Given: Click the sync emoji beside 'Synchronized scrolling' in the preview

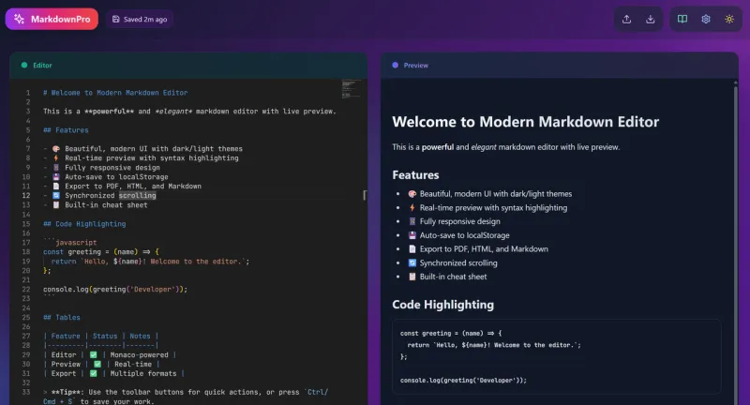Looking at the screenshot, I should click(x=412, y=263).
